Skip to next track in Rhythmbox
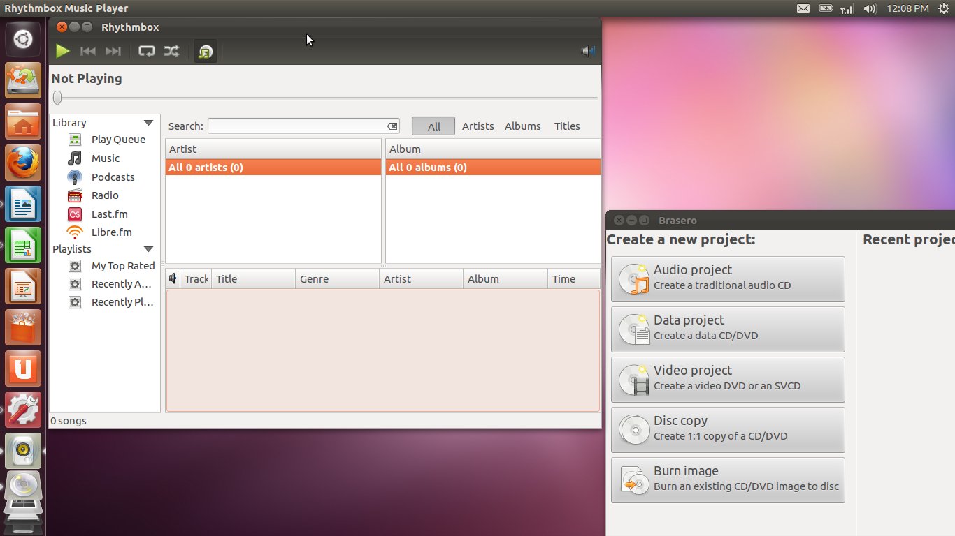This screenshot has height=536, width=955. coord(113,51)
